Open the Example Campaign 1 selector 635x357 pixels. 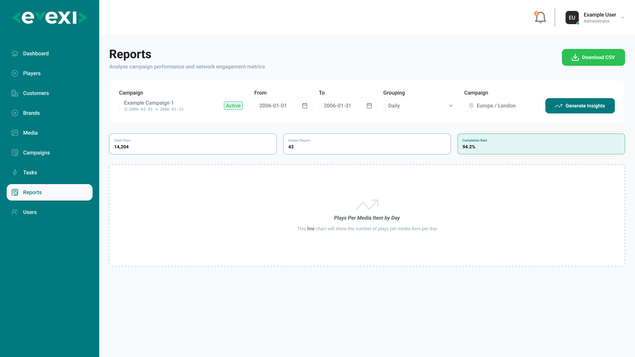183,106
